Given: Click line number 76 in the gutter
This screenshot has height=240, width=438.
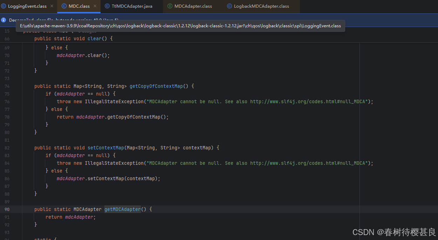Looking at the screenshot, I should [x=7, y=101].
